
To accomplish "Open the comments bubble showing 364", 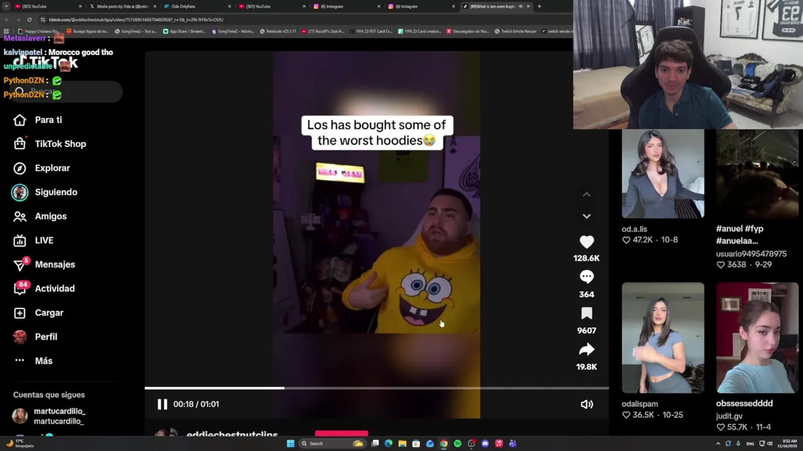I will tap(587, 277).
